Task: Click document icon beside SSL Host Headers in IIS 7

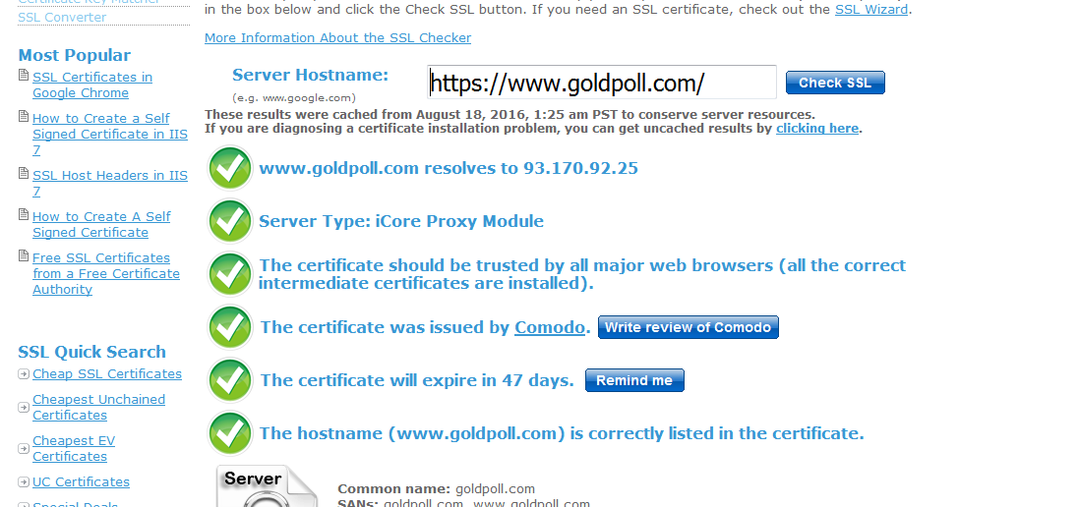Action: point(24,174)
